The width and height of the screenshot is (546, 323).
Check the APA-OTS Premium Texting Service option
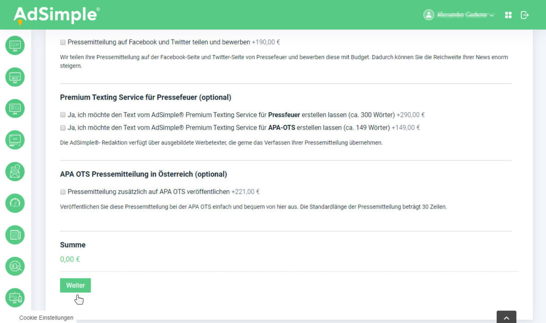(x=63, y=128)
